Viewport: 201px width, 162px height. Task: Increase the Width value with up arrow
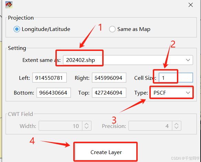click(87, 124)
